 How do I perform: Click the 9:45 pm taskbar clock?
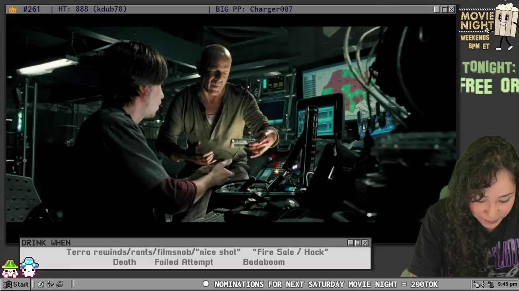(507, 284)
